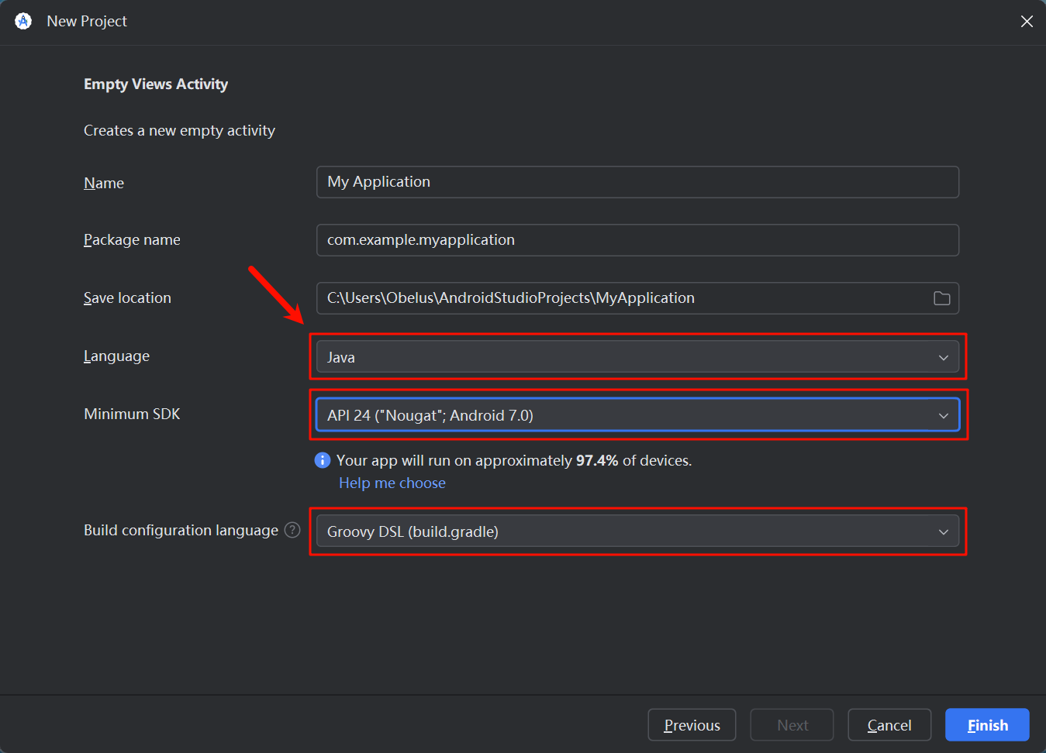This screenshot has height=753, width=1046.
Task: Click the info icon near device percentage
Action: pyautogui.click(x=323, y=460)
